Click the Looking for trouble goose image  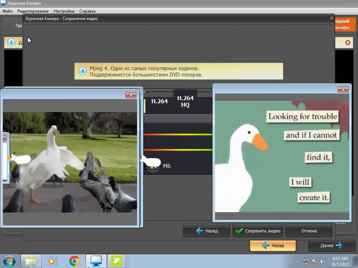pyautogui.click(x=282, y=156)
